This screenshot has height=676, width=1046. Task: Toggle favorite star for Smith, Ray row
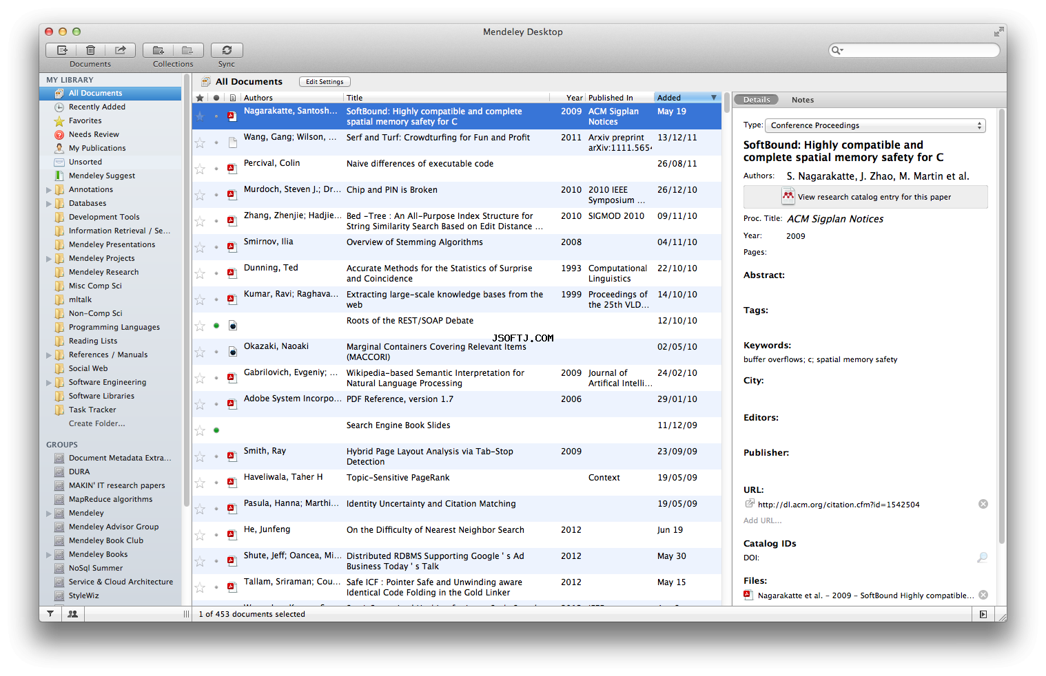pos(200,456)
